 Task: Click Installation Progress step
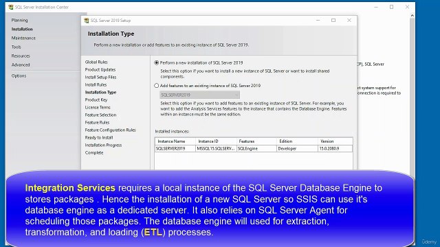pos(103,145)
